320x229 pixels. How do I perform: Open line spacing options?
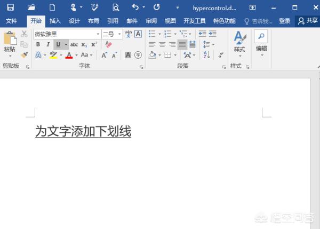209,44
